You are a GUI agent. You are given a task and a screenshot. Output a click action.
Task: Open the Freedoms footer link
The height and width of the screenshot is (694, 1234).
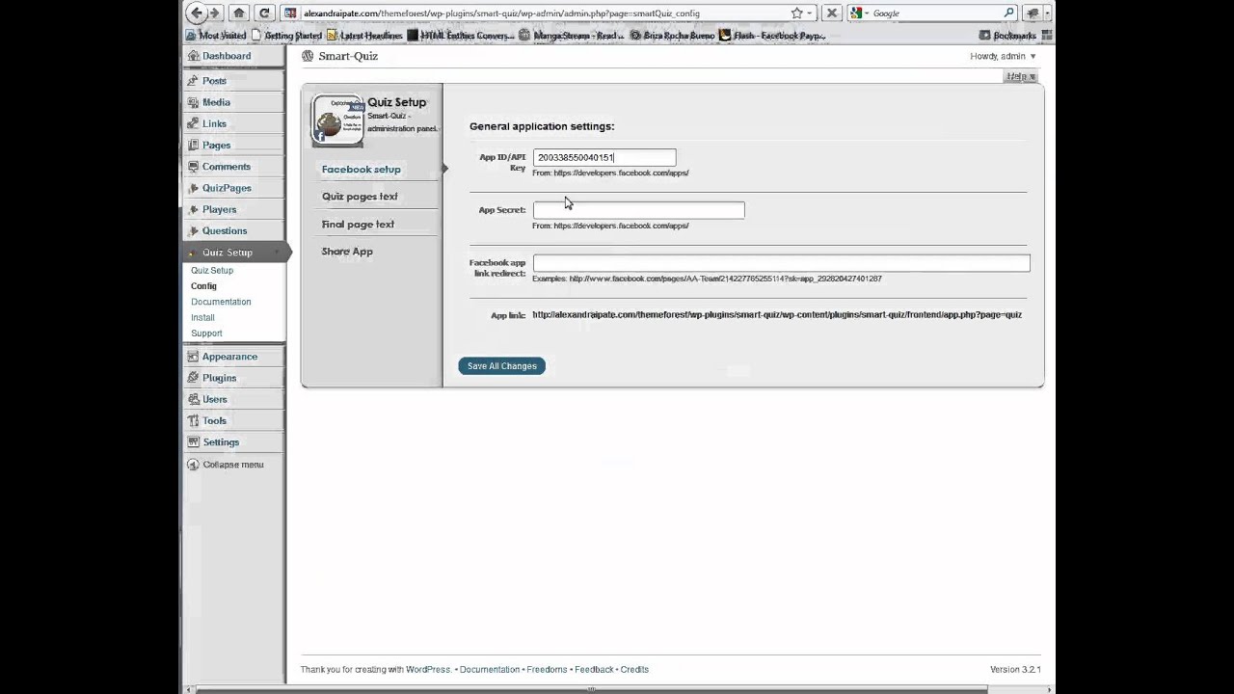click(547, 670)
